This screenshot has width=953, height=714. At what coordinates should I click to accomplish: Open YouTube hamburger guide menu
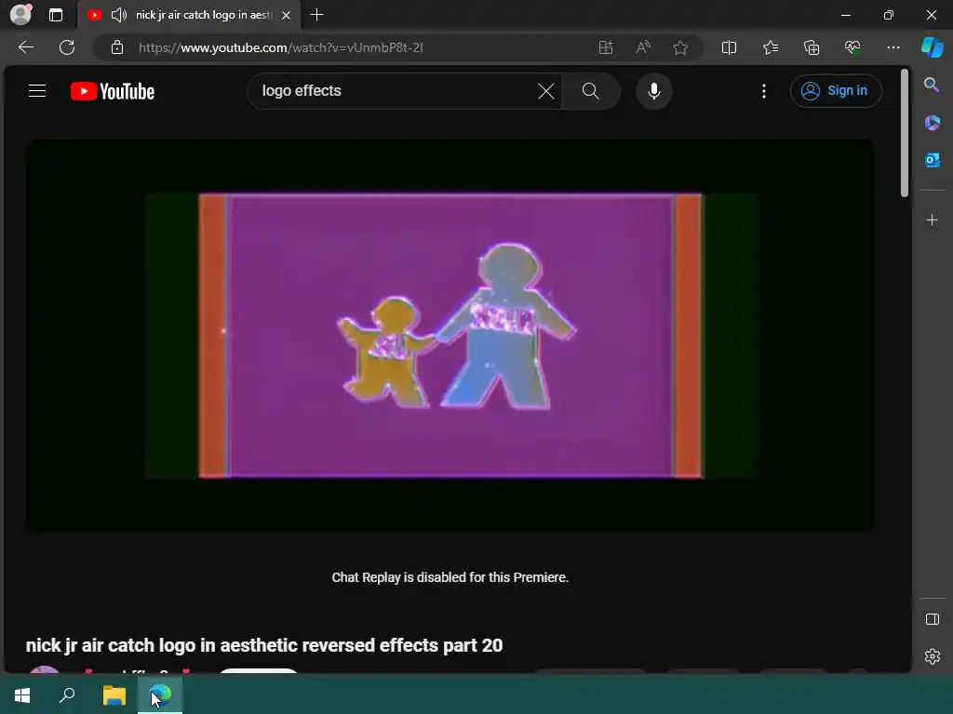click(x=37, y=91)
